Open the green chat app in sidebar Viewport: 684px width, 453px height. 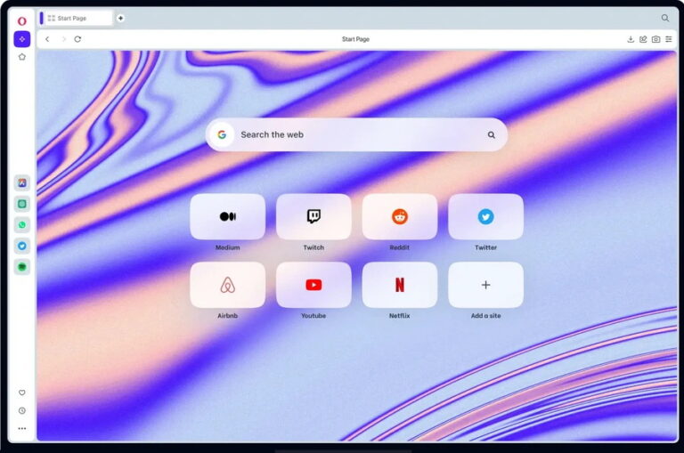point(21,204)
